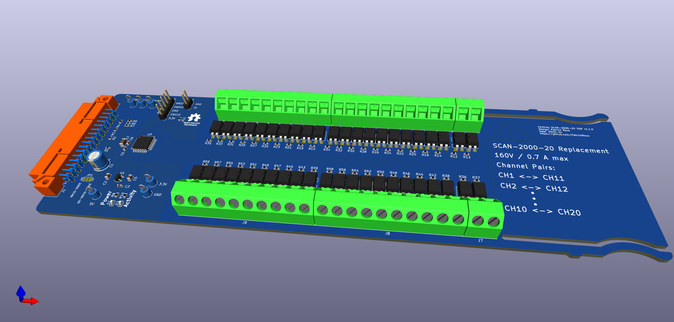Click the R37 resistor label
The height and width of the screenshot is (322, 674).
pos(476,178)
